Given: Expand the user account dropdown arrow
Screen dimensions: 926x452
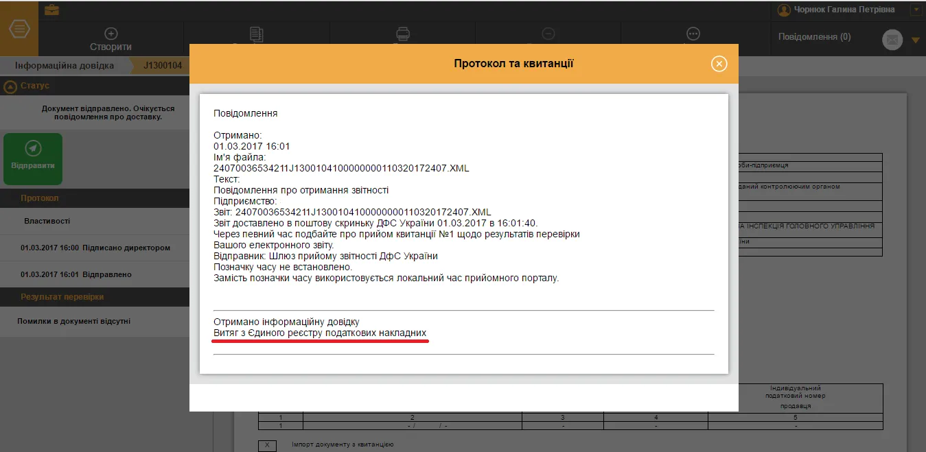Looking at the screenshot, I should (x=915, y=10).
